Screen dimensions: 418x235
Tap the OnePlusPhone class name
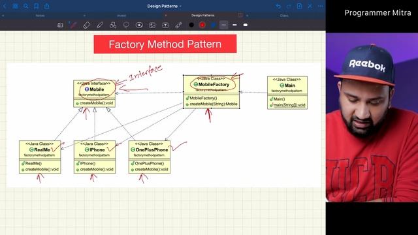[152, 149]
